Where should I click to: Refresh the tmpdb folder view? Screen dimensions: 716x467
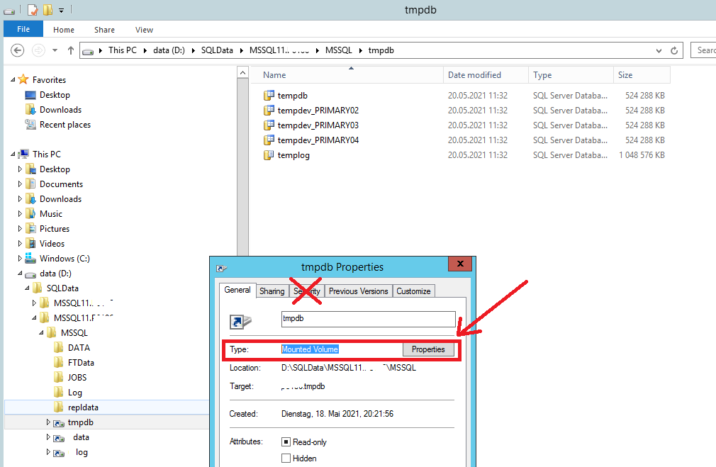tap(674, 50)
